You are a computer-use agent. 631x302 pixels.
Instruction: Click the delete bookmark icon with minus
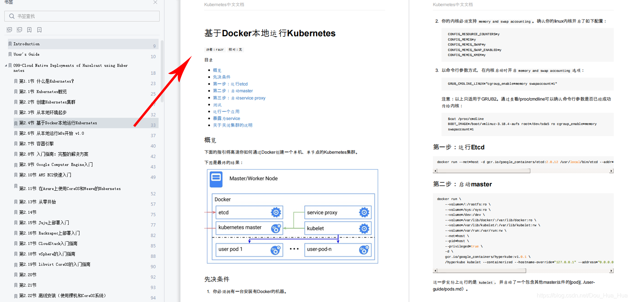40,30
